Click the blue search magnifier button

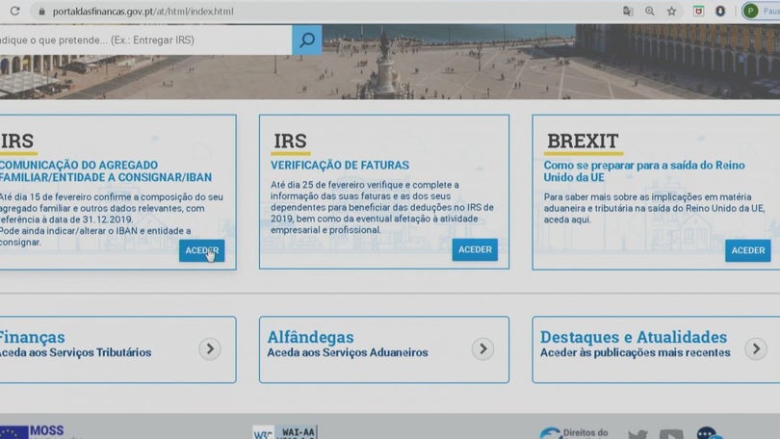click(x=307, y=39)
